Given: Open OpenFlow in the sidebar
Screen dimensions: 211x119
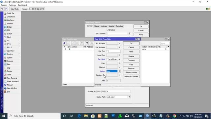Looking at the screenshot, I should [11, 51].
